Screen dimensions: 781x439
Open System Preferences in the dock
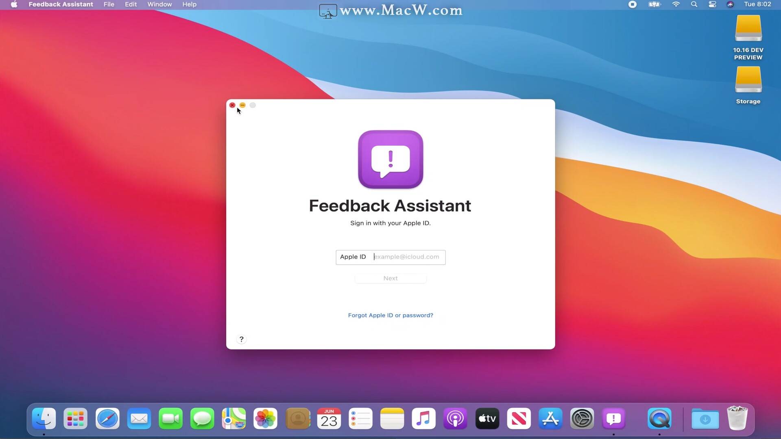point(582,419)
